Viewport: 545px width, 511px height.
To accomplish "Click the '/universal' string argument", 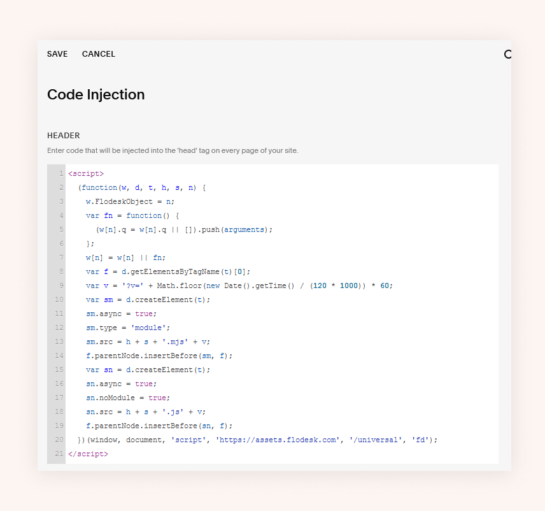I will click(x=375, y=440).
